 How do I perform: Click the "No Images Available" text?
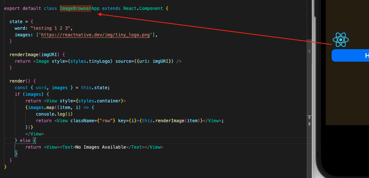(x=101, y=147)
